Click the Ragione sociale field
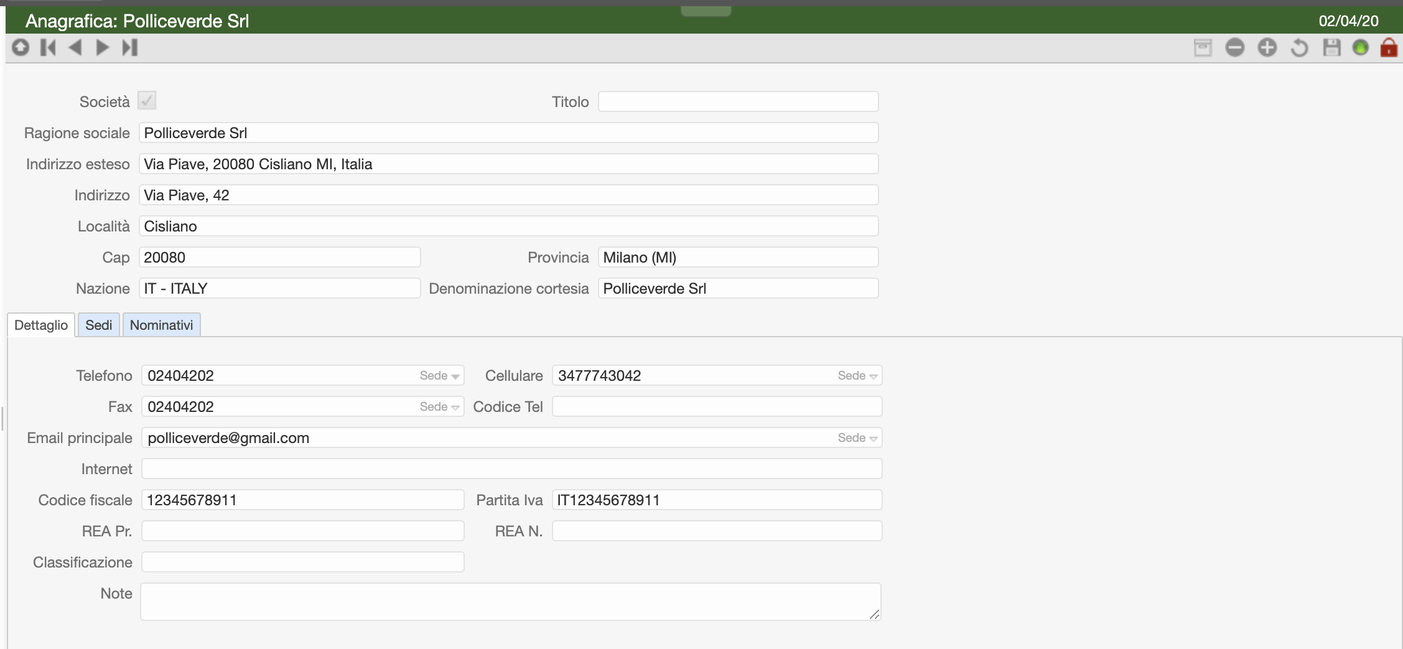The width and height of the screenshot is (1403, 649). (x=509, y=133)
